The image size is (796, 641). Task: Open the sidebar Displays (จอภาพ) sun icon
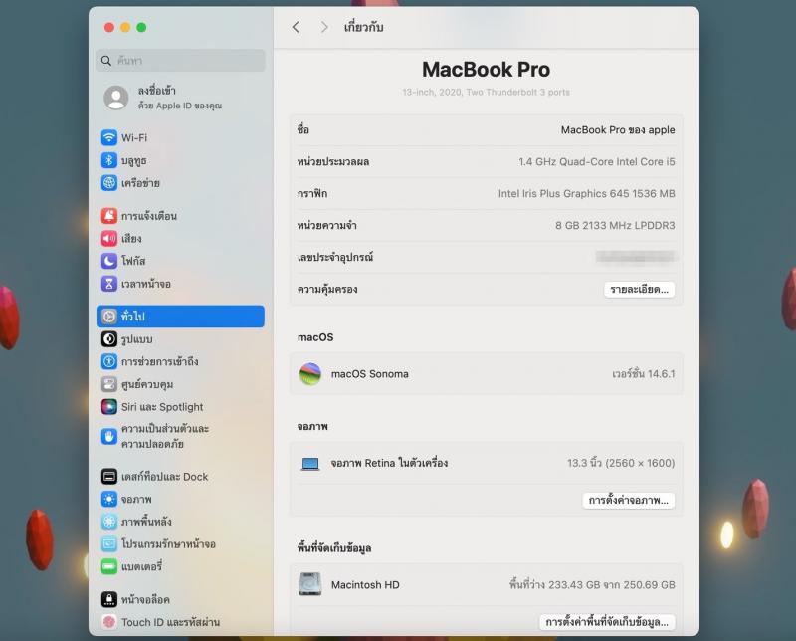click(x=109, y=500)
